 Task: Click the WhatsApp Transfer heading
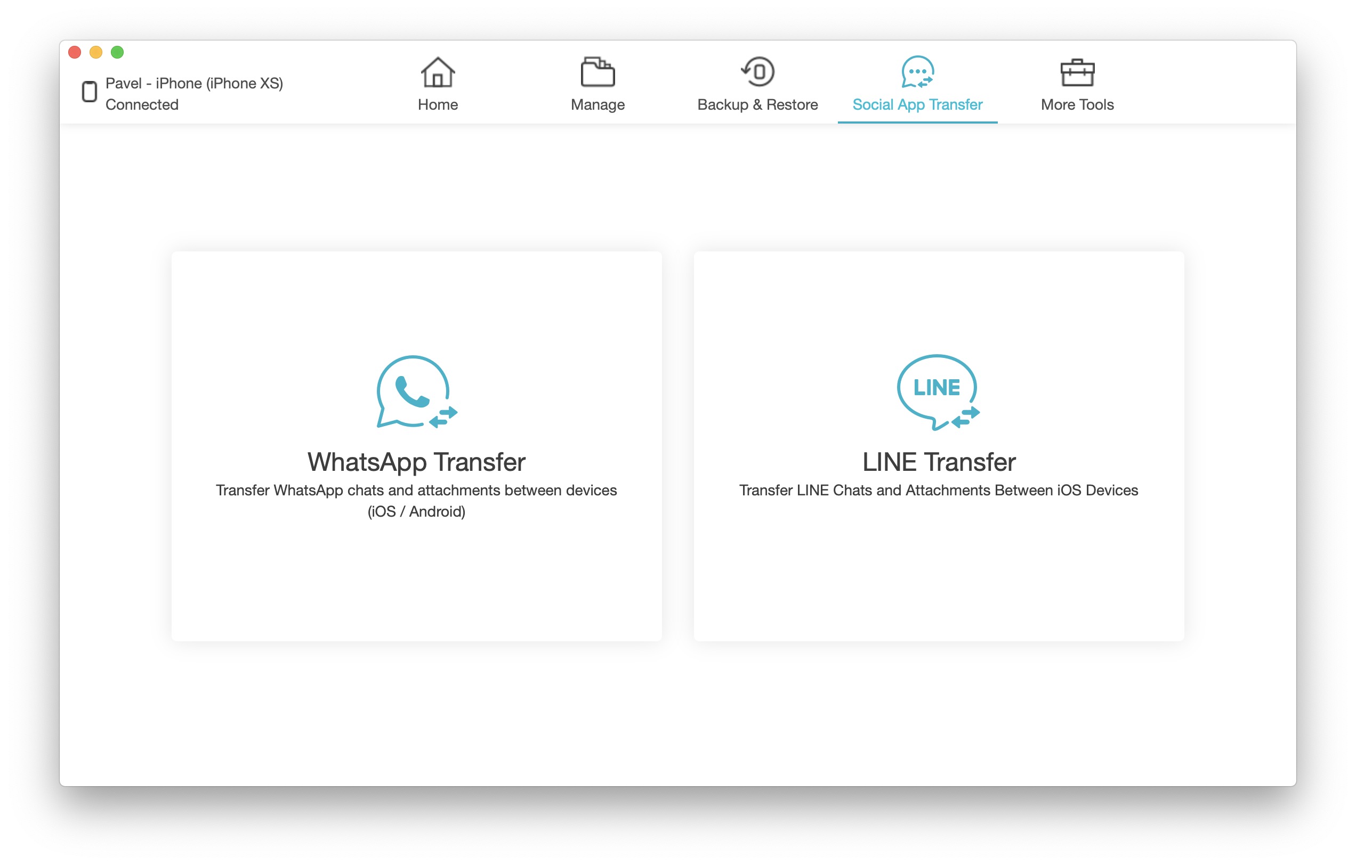pos(416,462)
